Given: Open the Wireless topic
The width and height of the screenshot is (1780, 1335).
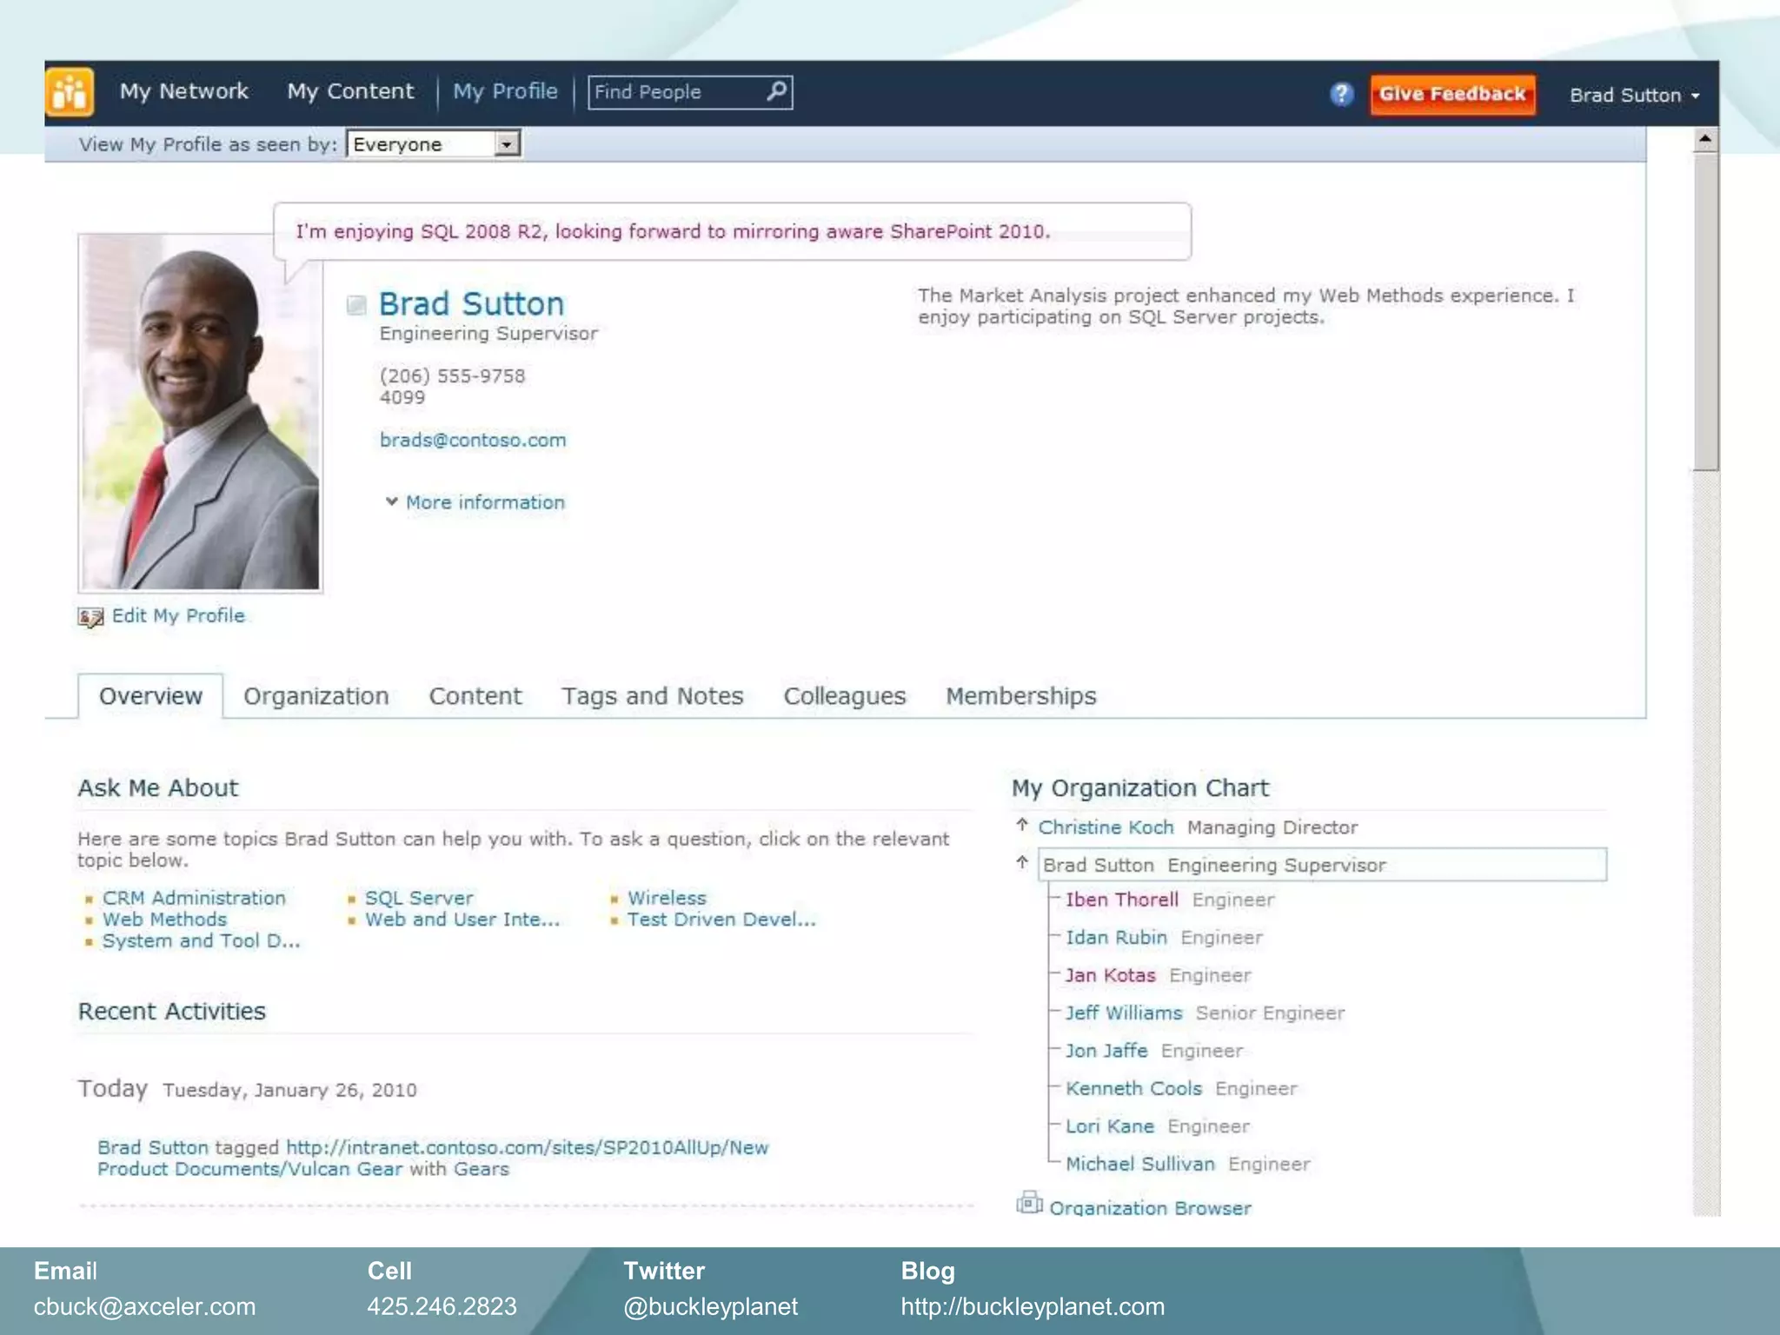Looking at the screenshot, I should pos(667,898).
